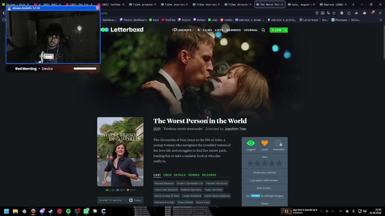This screenshot has height=216, width=385.
Task: Open the LISTS navigation menu
Action: pyautogui.click(x=219, y=30)
